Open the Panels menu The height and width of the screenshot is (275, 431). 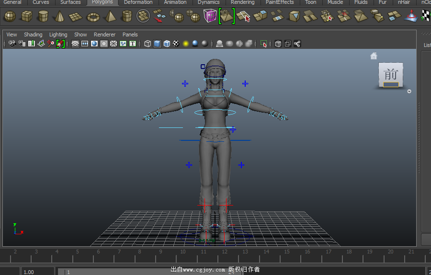(x=130, y=34)
